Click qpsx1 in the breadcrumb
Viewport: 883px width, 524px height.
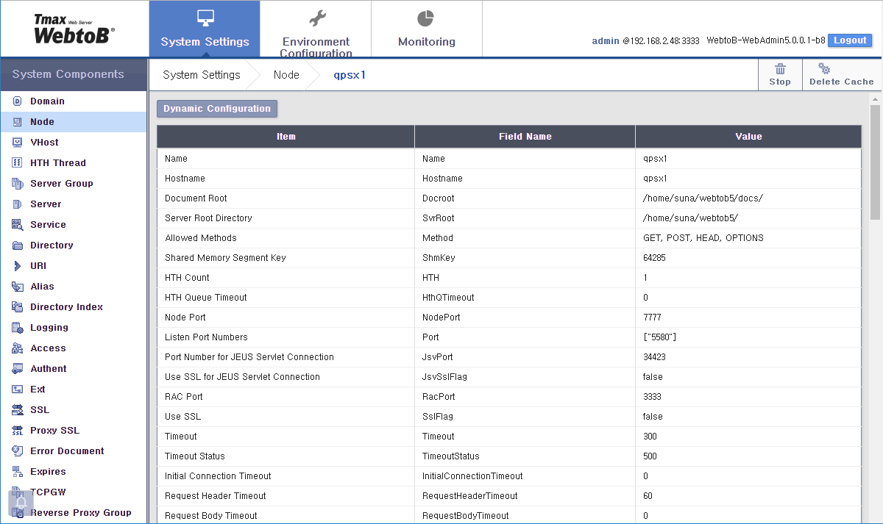pyautogui.click(x=350, y=75)
